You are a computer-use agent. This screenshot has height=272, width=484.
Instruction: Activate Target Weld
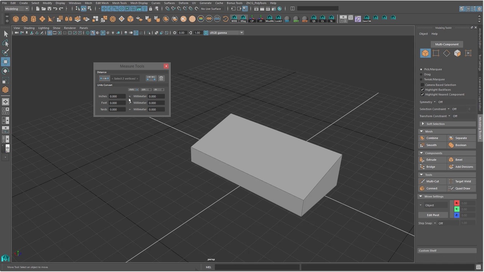tap(463, 181)
